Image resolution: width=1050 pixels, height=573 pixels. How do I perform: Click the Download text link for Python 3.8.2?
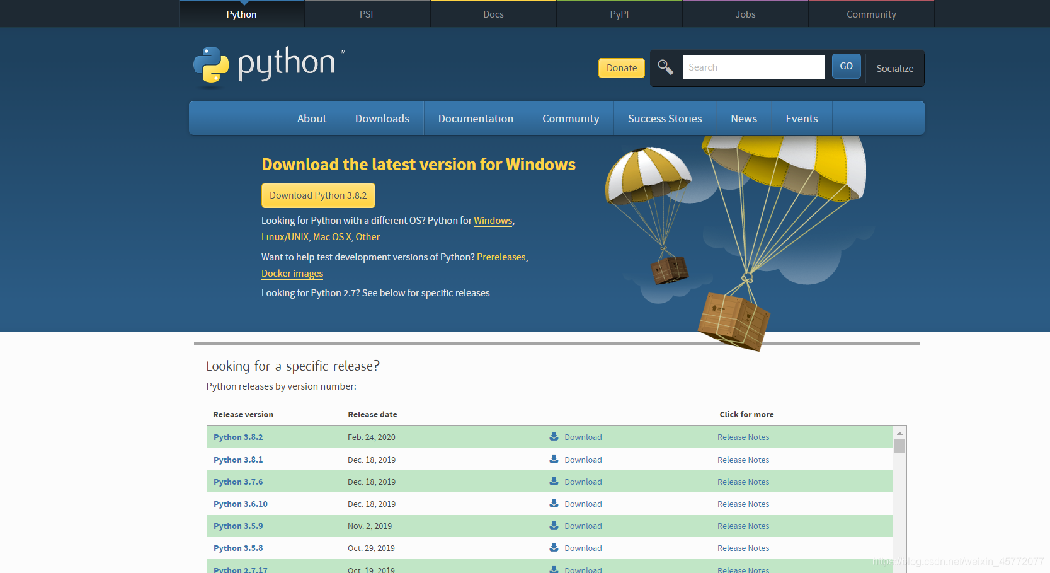point(583,437)
